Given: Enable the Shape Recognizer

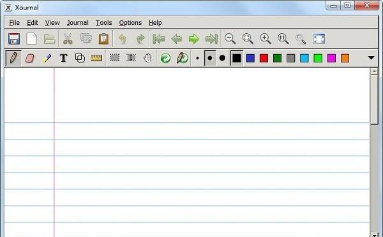Looking at the screenshot, I should pyautogui.click(x=80, y=58).
